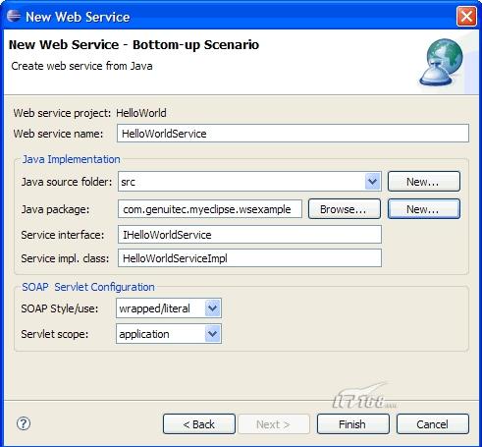Click Browse to choose Java package
The image size is (482, 447).
(x=345, y=209)
